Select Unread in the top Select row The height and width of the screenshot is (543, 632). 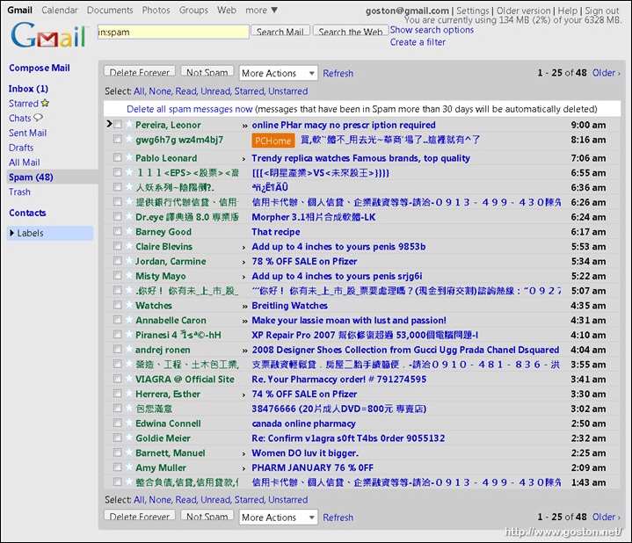tap(215, 91)
